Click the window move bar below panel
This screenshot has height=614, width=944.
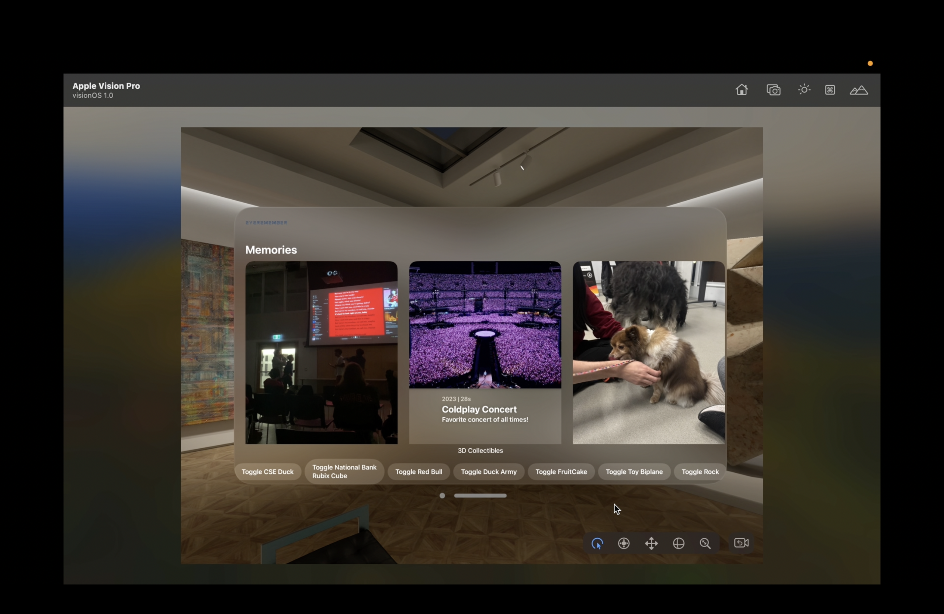coord(480,495)
